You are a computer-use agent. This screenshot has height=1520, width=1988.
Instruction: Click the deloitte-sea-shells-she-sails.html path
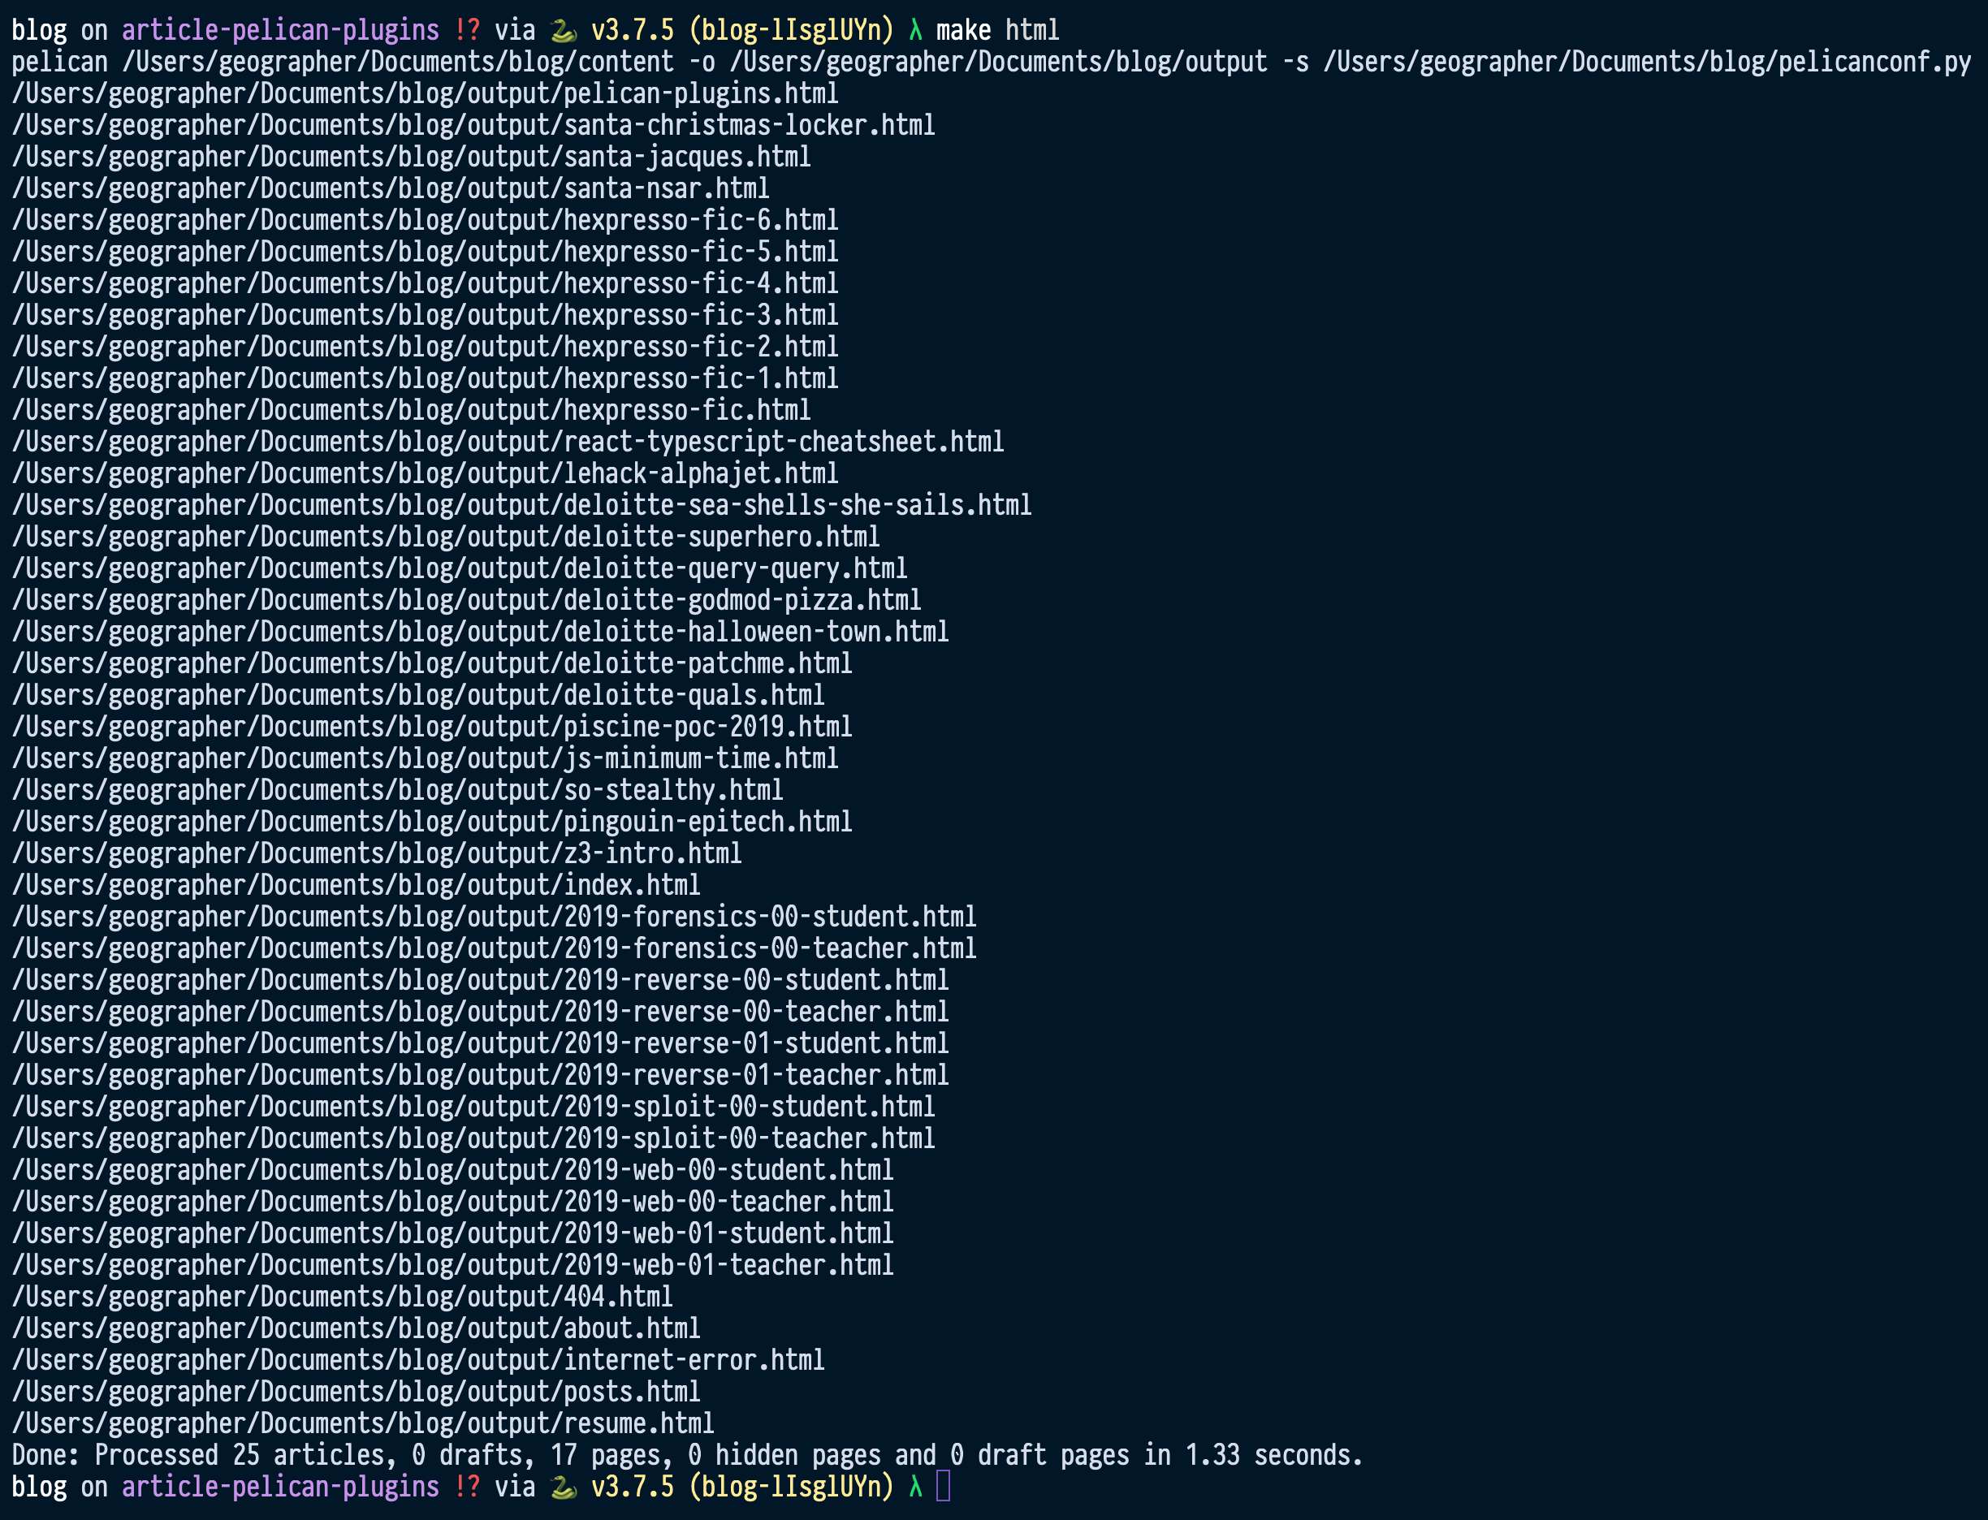521,505
